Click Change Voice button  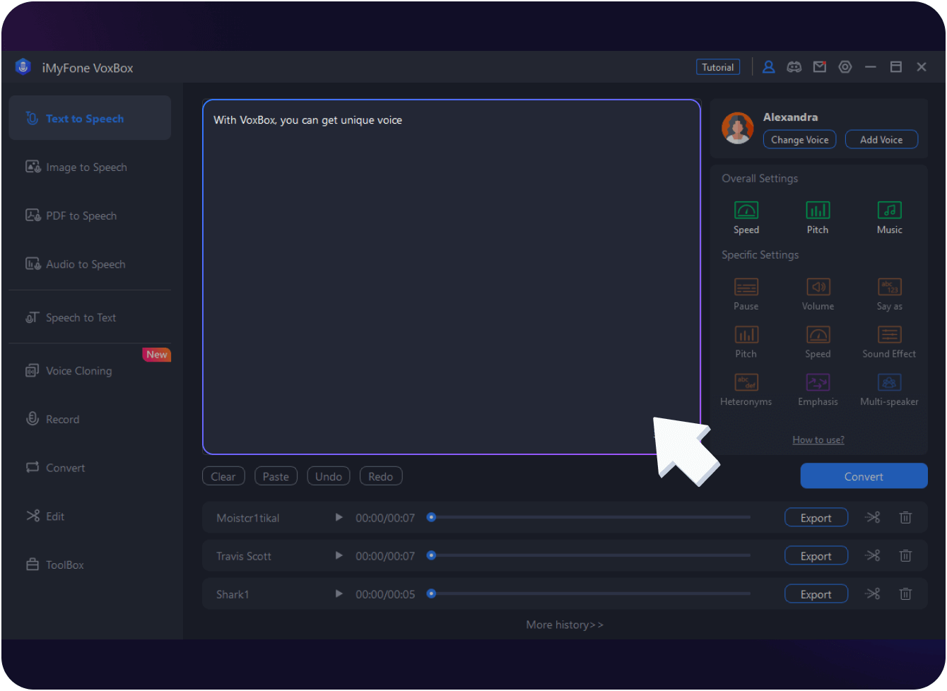[x=799, y=139]
